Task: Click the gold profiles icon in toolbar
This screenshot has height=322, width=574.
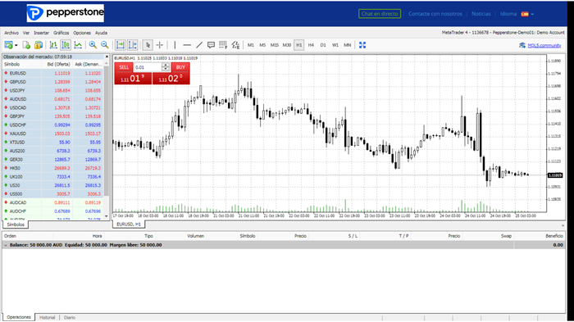Action: [39, 45]
